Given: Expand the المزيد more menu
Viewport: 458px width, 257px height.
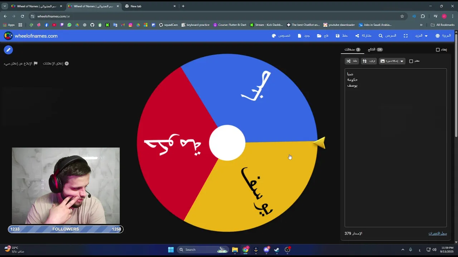Looking at the screenshot, I should [x=421, y=36].
